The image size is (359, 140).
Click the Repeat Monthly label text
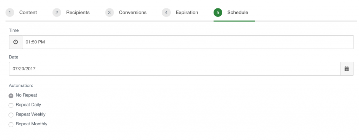tap(32, 124)
